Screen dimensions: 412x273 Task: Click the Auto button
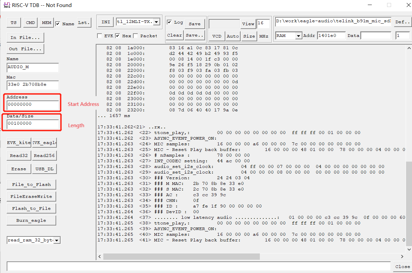click(x=233, y=36)
